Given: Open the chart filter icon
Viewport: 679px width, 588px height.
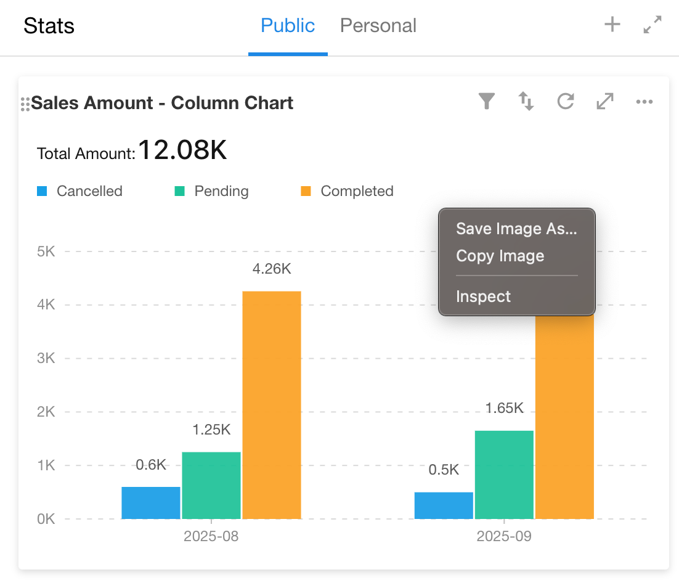Looking at the screenshot, I should point(487,102).
